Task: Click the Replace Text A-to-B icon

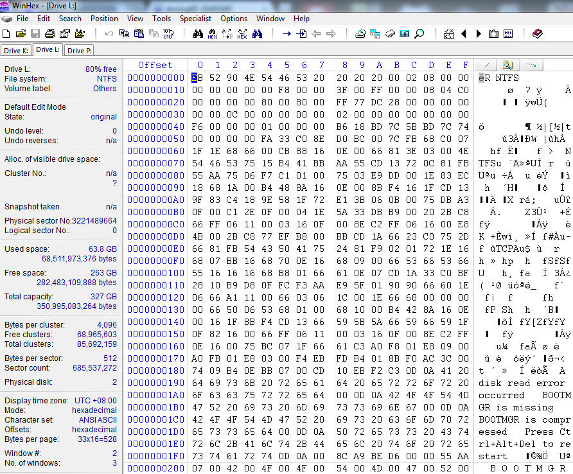Action: (x=227, y=34)
